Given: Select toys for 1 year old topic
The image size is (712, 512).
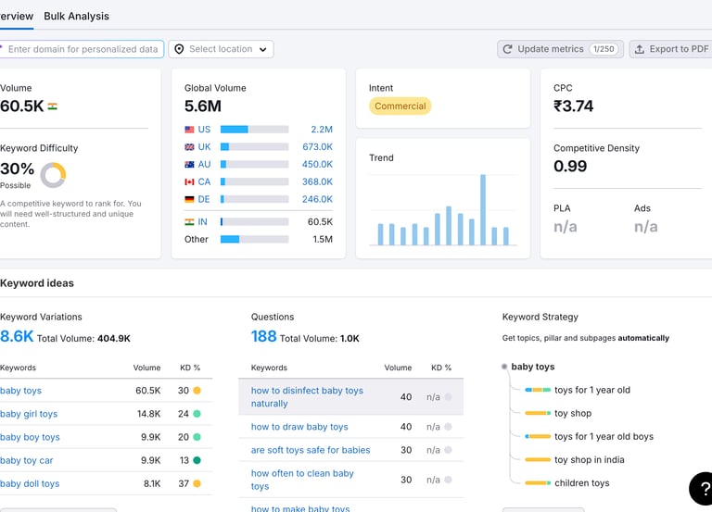Looking at the screenshot, I should pos(592,390).
